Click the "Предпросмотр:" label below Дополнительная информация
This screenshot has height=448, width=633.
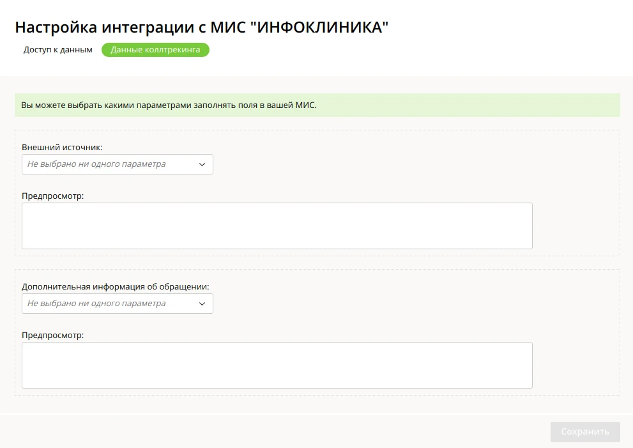coord(53,336)
